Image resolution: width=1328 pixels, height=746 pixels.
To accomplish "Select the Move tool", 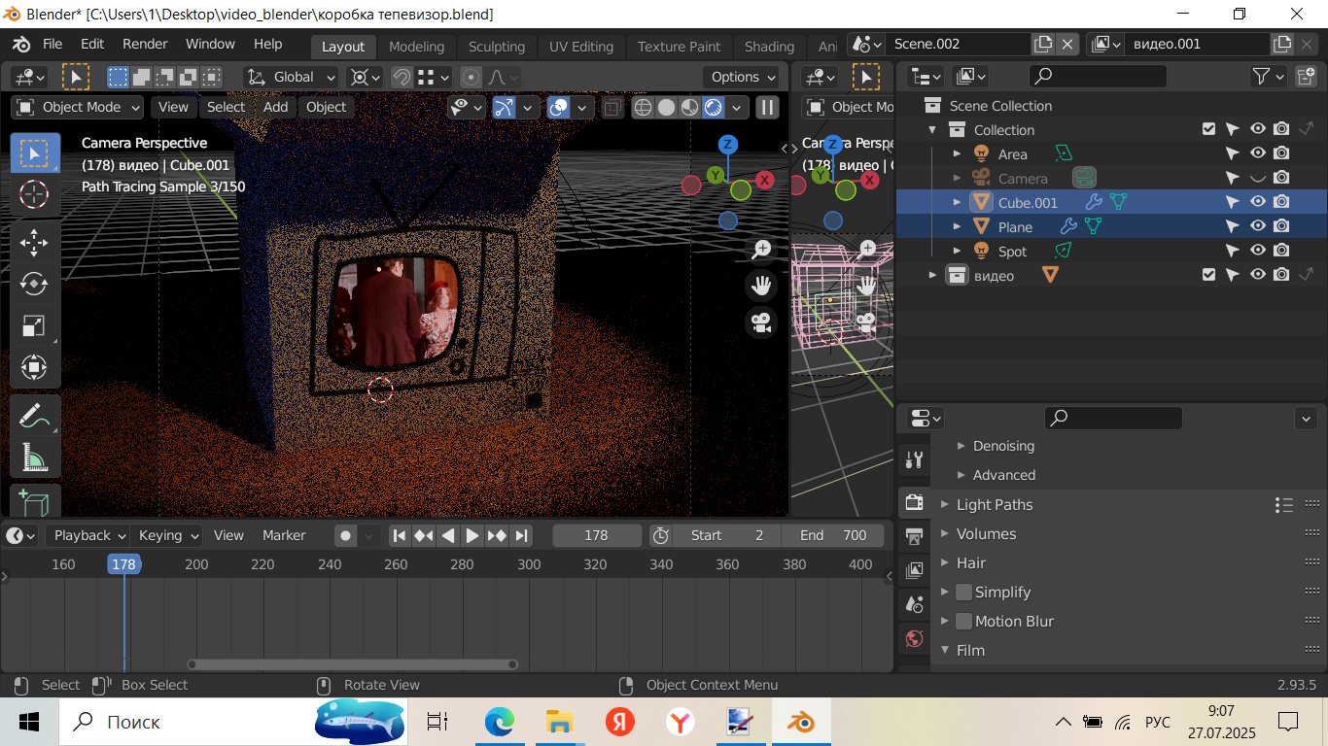I will [x=34, y=241].
